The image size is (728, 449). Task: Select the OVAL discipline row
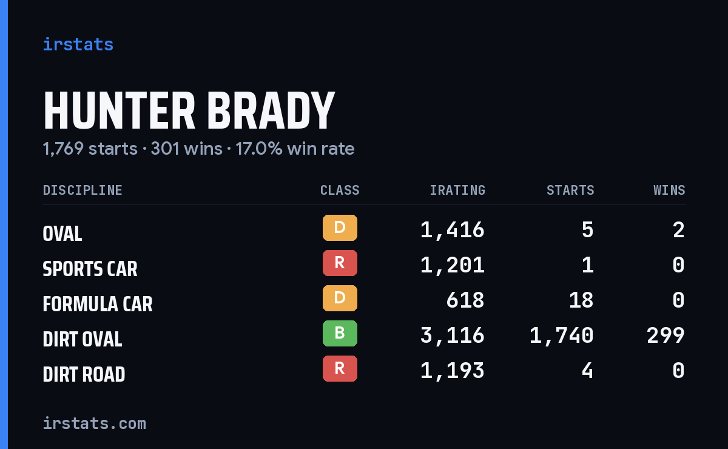tap(364, 230)
